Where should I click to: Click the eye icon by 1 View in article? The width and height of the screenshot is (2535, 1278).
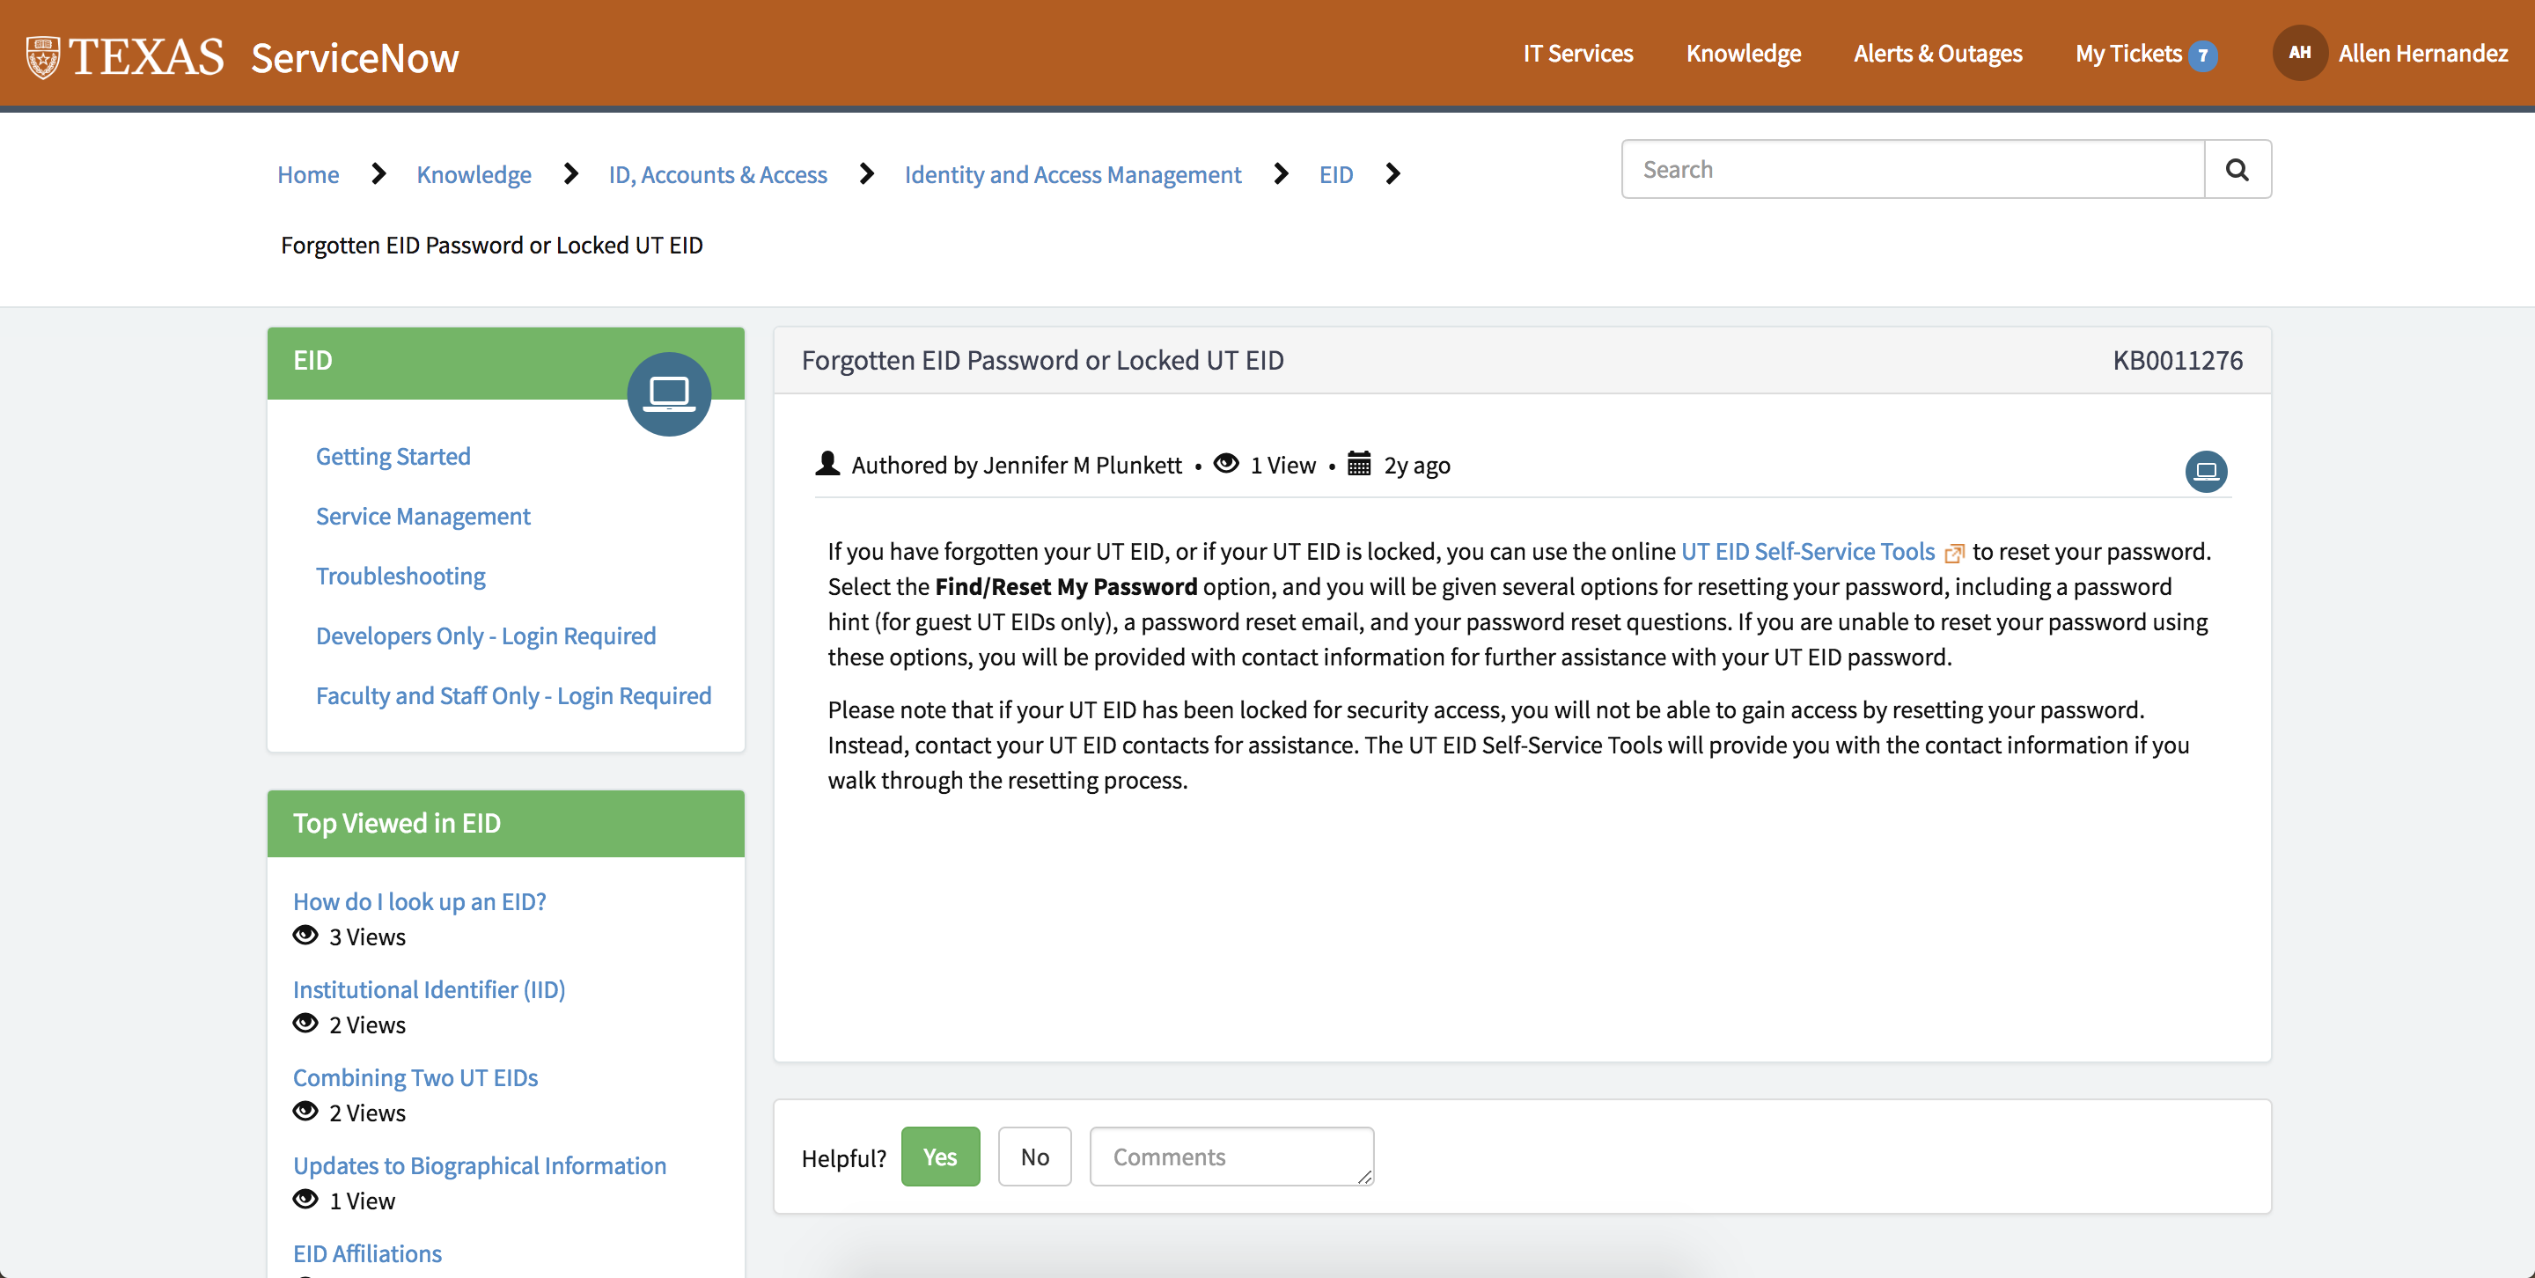(x=1225, y=463)
